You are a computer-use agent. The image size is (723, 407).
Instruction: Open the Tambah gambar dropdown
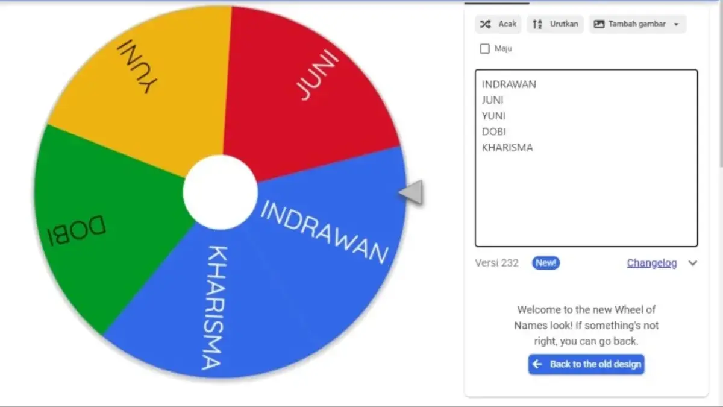coord(637,24)
